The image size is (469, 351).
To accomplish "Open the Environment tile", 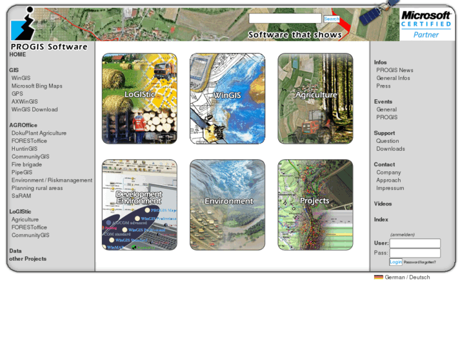I will point(227,205).
